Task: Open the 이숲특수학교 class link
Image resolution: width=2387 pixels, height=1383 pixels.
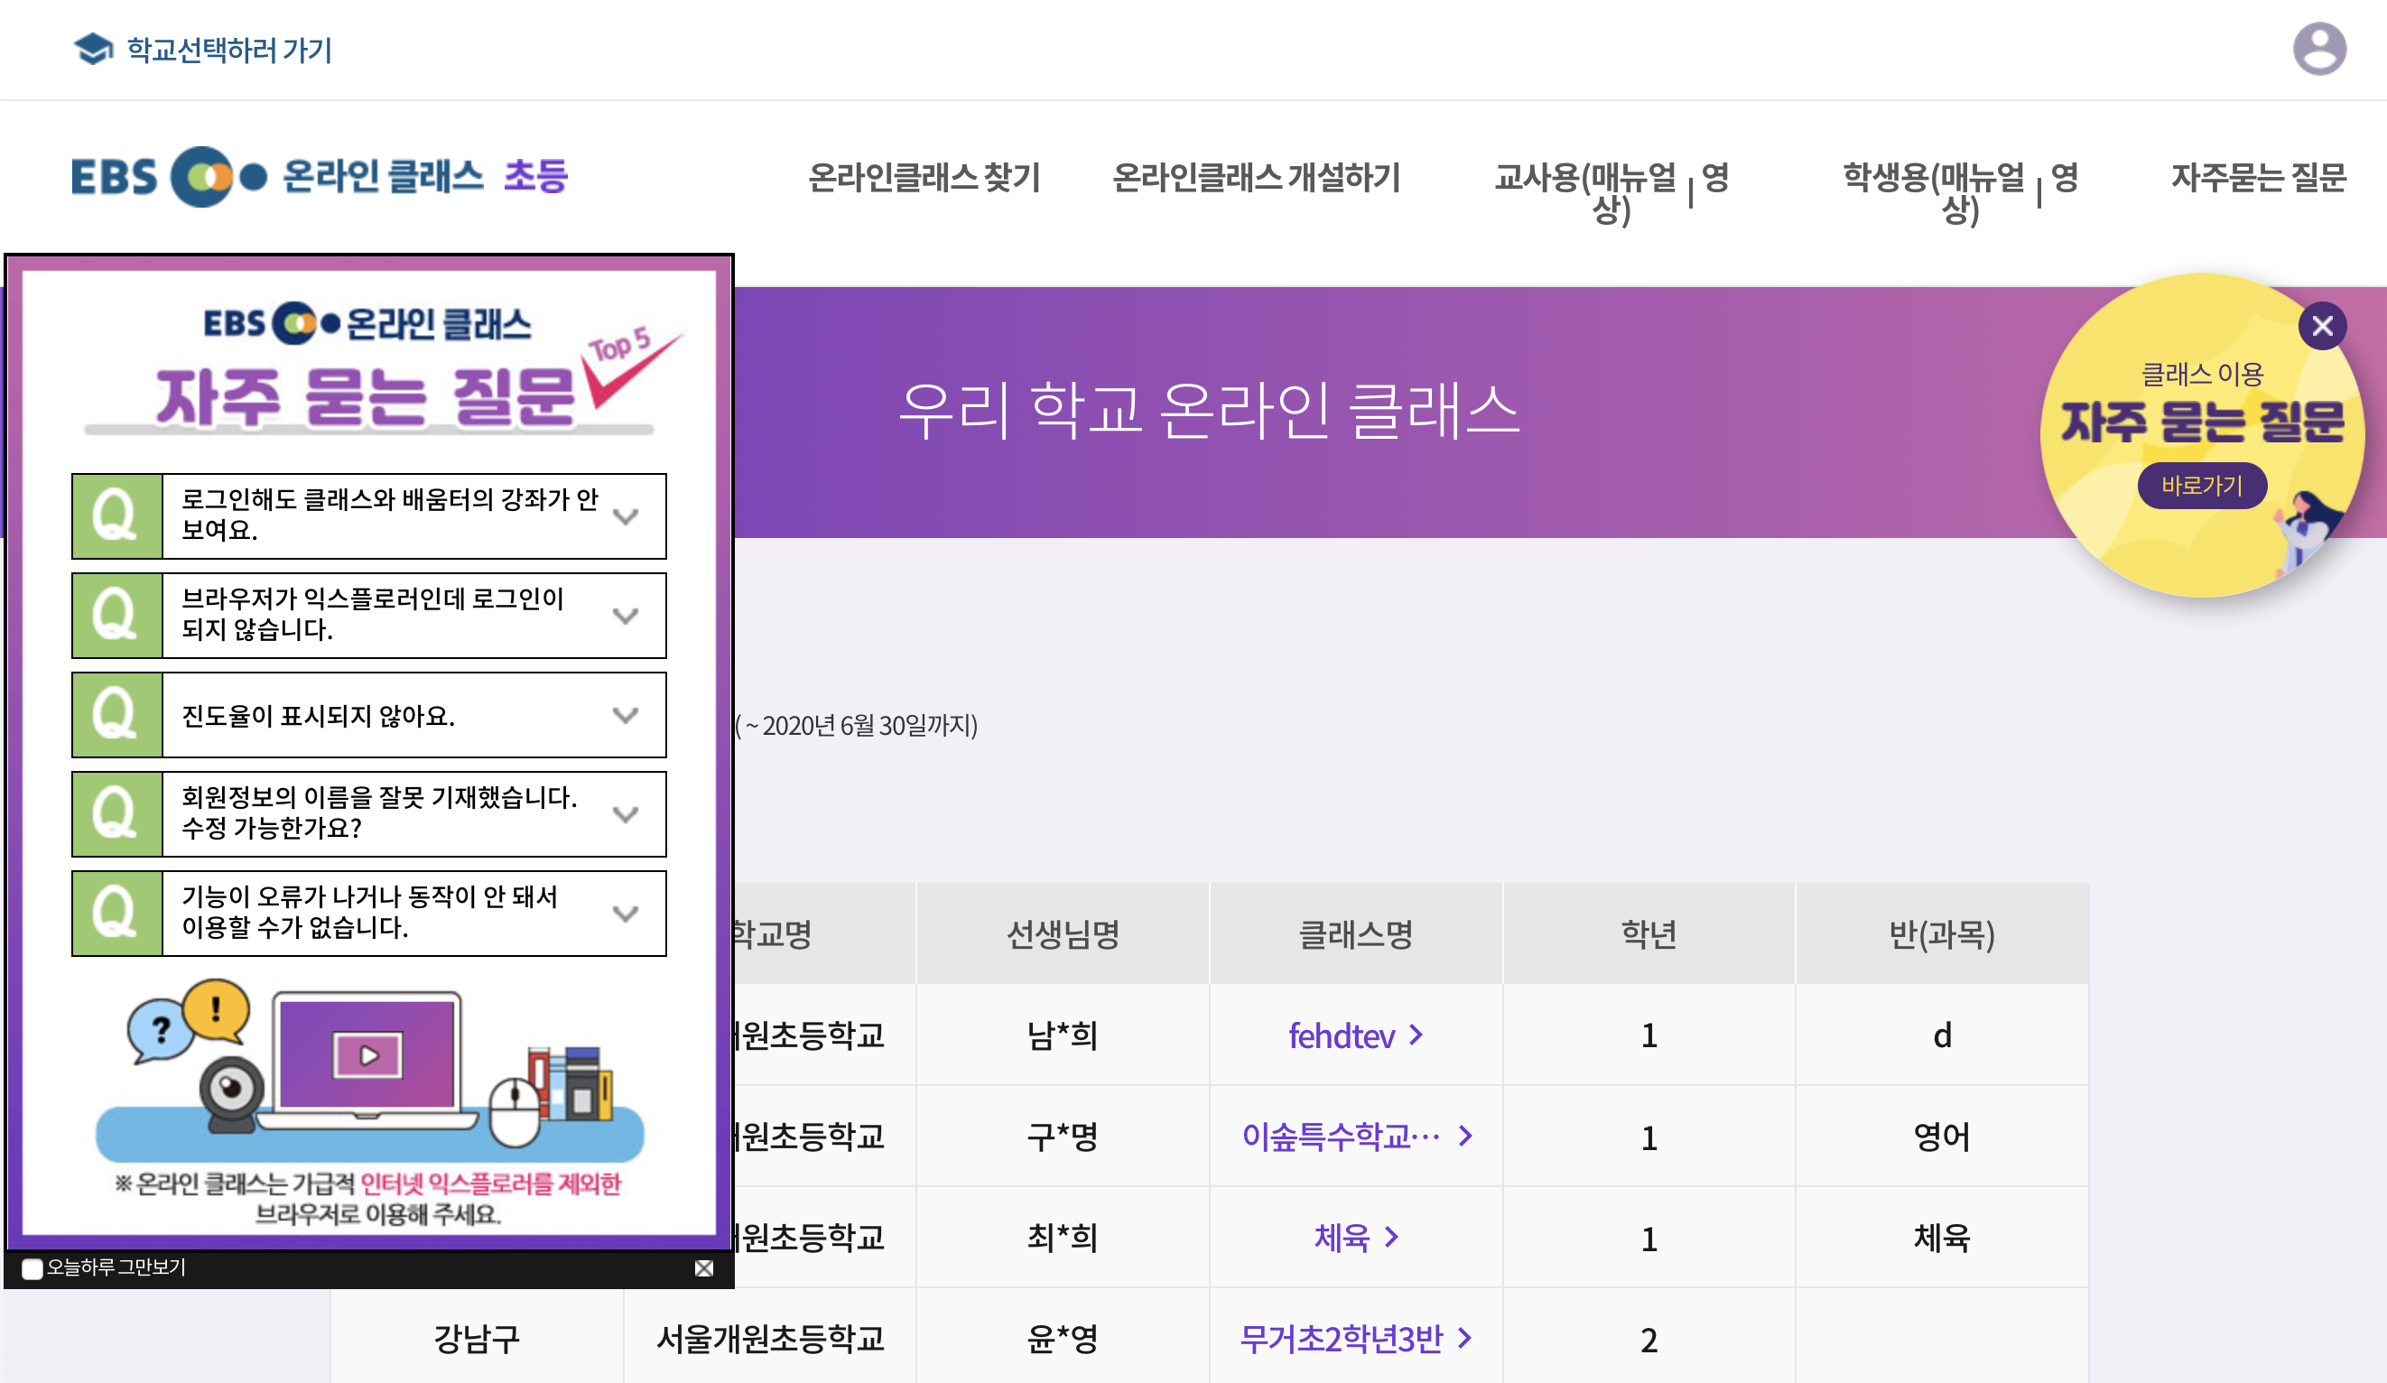Action: [1341, 1135]
